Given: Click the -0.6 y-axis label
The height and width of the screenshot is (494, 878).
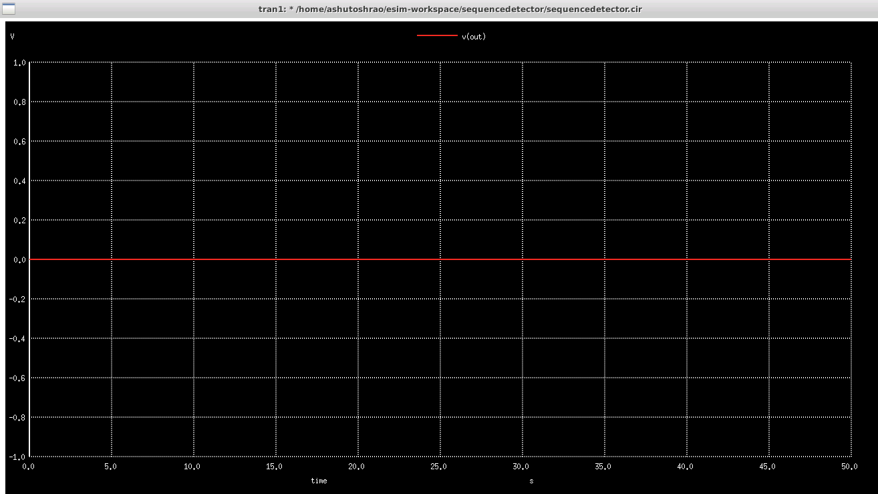Looking at the screenshot, I should (18, 378).
